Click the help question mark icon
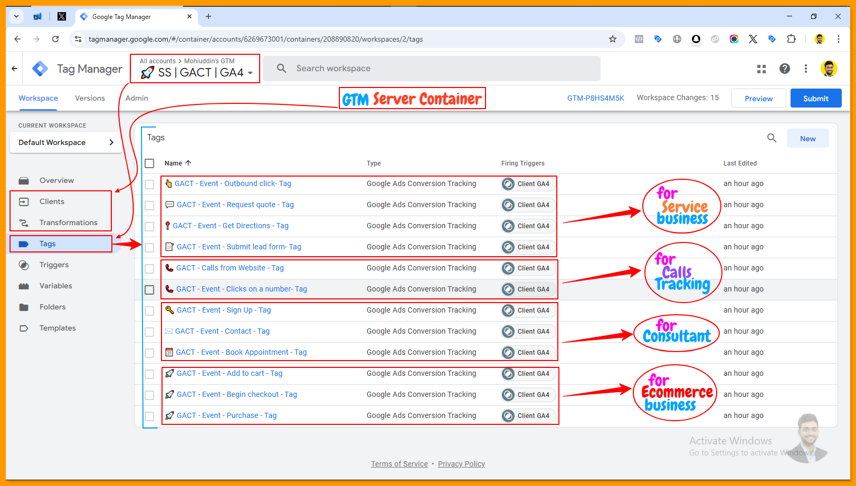This screenshot has width=856, height=486. 785,69
